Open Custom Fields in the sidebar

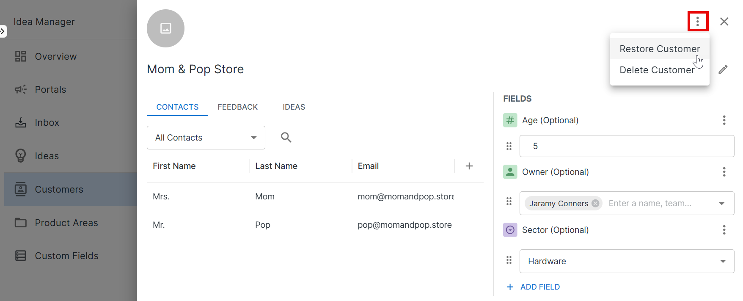click(66, 256)
